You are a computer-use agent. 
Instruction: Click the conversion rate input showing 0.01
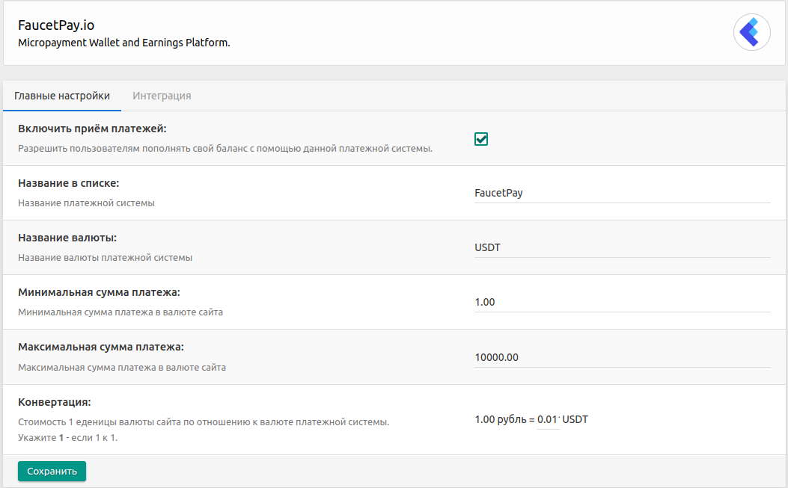548,420
